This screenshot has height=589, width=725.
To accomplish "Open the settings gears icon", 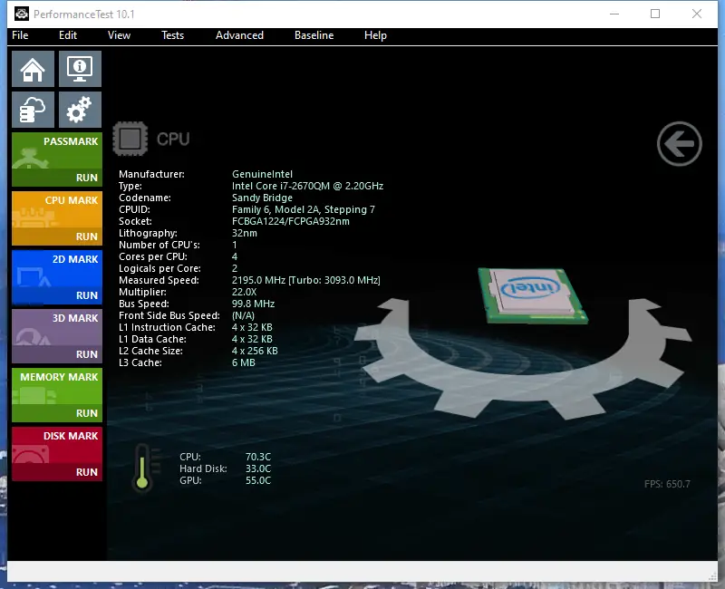I will (80, 110).
